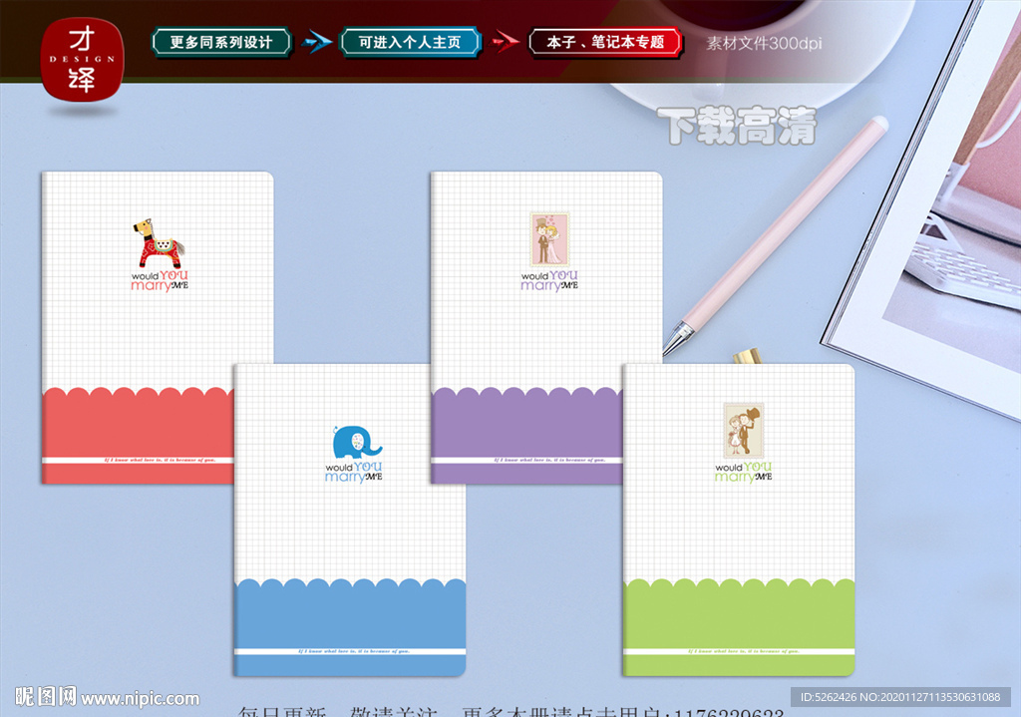
Task: Click the beige couple stamp on green notebook
Action: click(x=744, y=431)
